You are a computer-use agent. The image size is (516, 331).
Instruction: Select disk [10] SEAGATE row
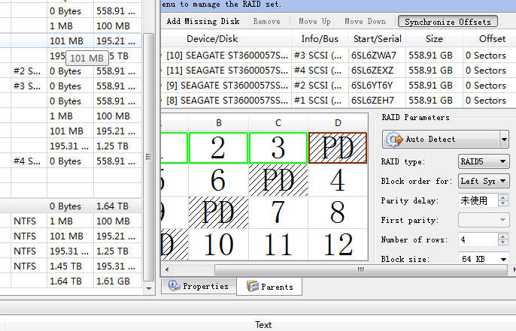click(x=226, y=55)
